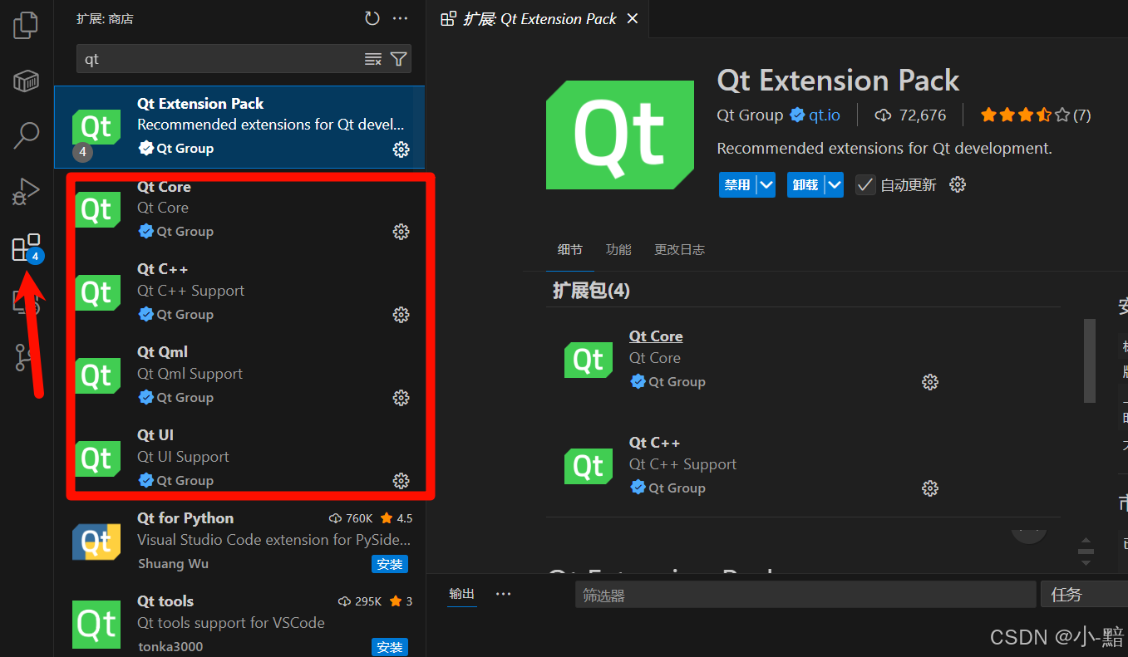Select Qt Core row in extension list
1128x657 pixels.
pyautogui.click(x=239, y=210)
